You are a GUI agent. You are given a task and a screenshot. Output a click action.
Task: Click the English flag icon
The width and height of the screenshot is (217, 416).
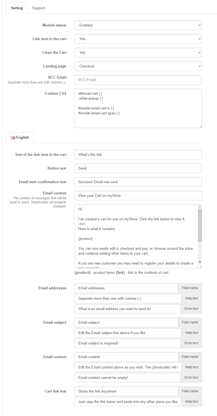pos(13,138)
